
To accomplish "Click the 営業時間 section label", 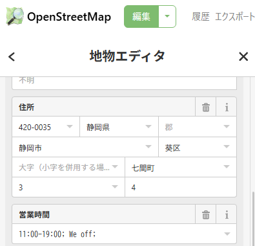I will pyautogui.click(x=34, y=215).
